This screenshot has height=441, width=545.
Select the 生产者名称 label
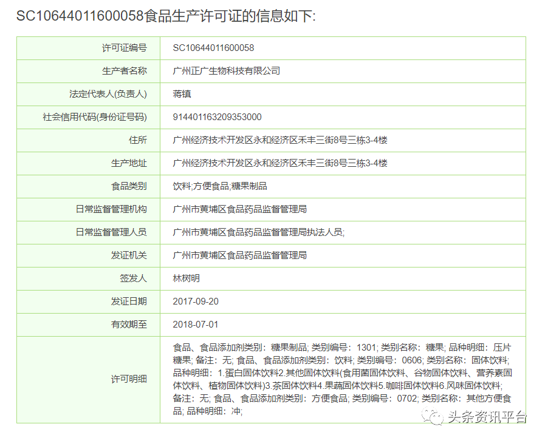coord(125,71)
